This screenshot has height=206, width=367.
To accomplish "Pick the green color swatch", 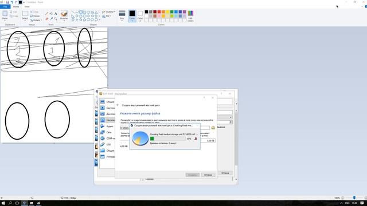I will pyautogui.click(x=172, y=11).
